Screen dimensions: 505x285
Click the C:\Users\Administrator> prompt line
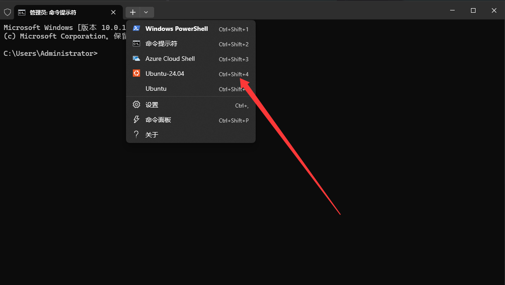coord(51,54)
